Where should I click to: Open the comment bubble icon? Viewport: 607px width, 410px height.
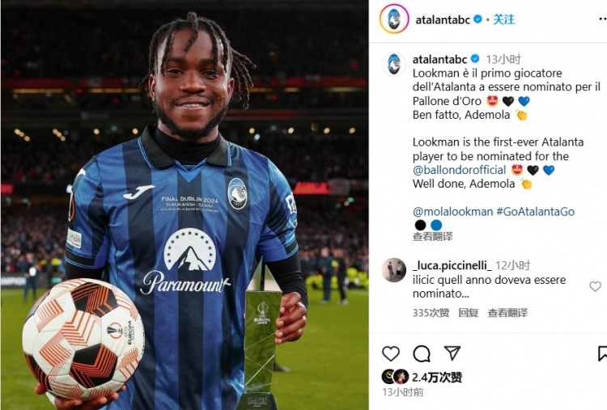point(422,353)
